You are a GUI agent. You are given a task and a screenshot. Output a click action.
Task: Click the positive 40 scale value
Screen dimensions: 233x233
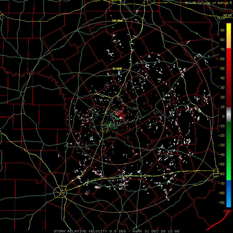pyautogui.click(x=222, y=78)
